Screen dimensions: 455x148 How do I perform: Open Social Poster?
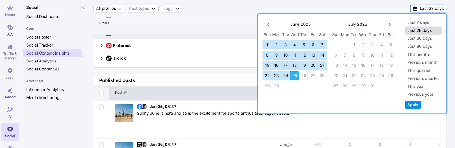39,37
